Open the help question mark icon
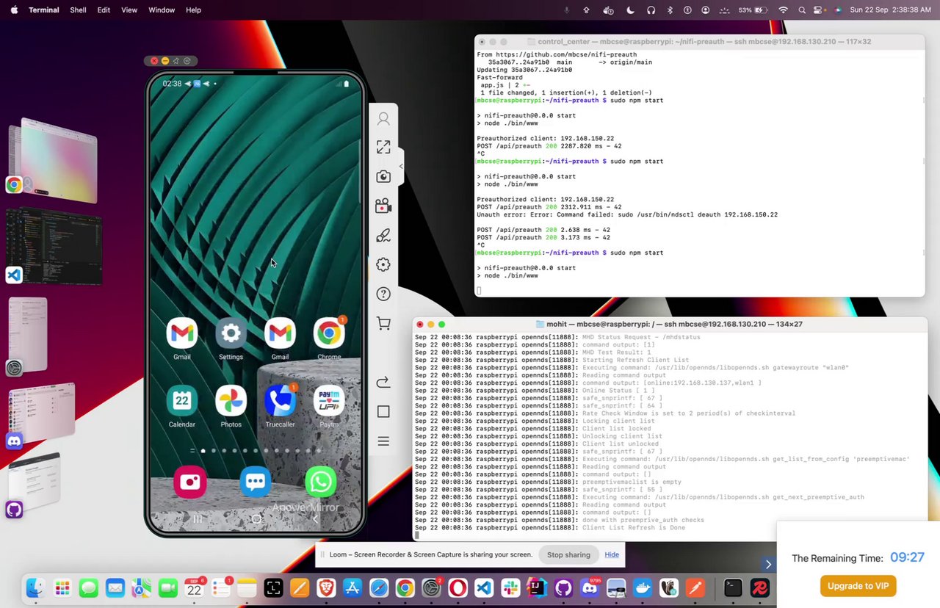Viewport: 940px width, 608px height. pyautogui.click(x=383, y=294)
